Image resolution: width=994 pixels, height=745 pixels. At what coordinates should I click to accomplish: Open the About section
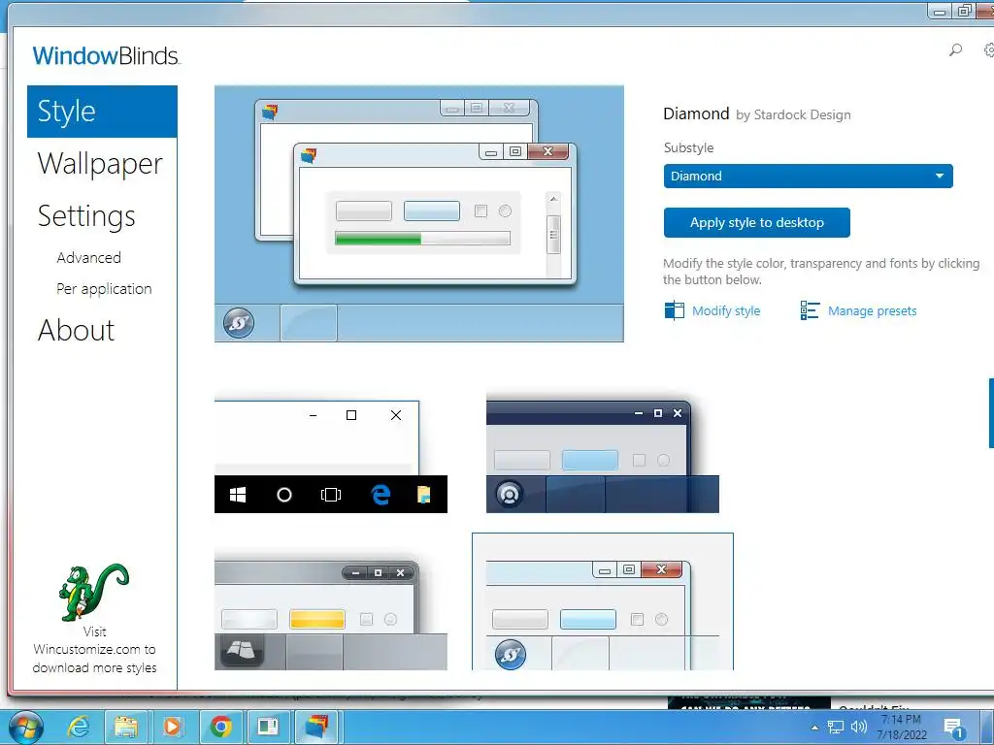76,330
